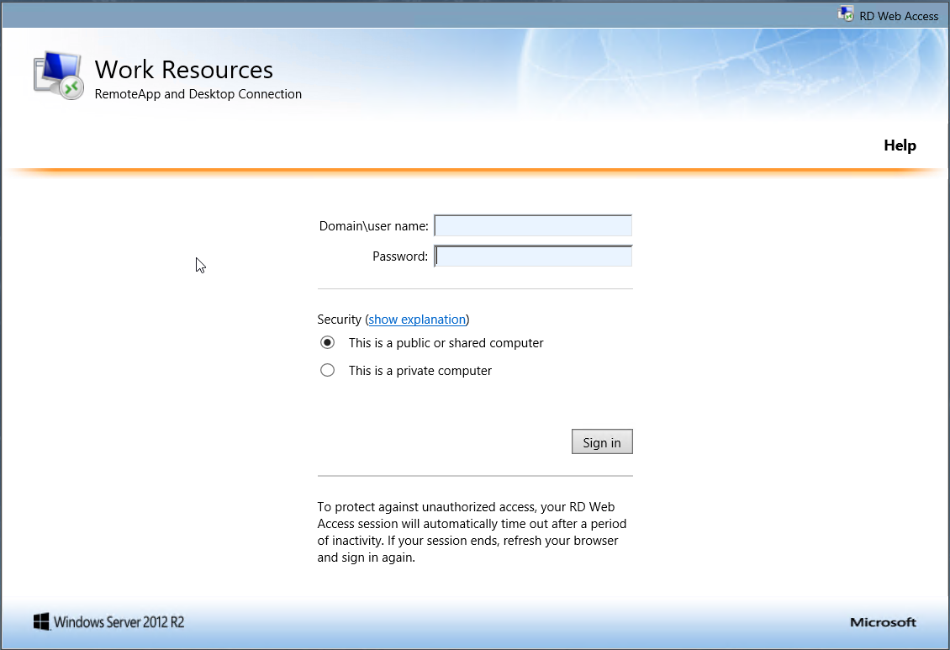This screenshot has height=650, width=950.
Task: Click the Domain\user name label text
Action: (x=373, y=226)
